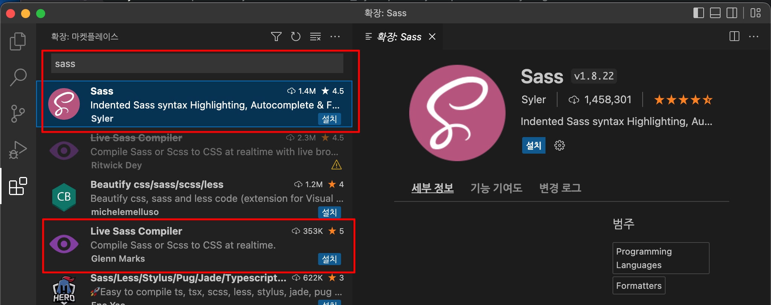Toggle bottom panel layout button
Viewport: 771px width, 305px height.
(715, 13)
